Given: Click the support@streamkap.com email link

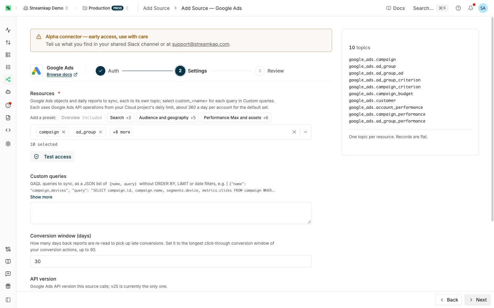Looking at the screenshot, I should (x=201, y=44).
